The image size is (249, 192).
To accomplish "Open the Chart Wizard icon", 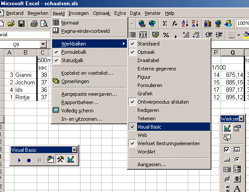I will coord(207,24).
